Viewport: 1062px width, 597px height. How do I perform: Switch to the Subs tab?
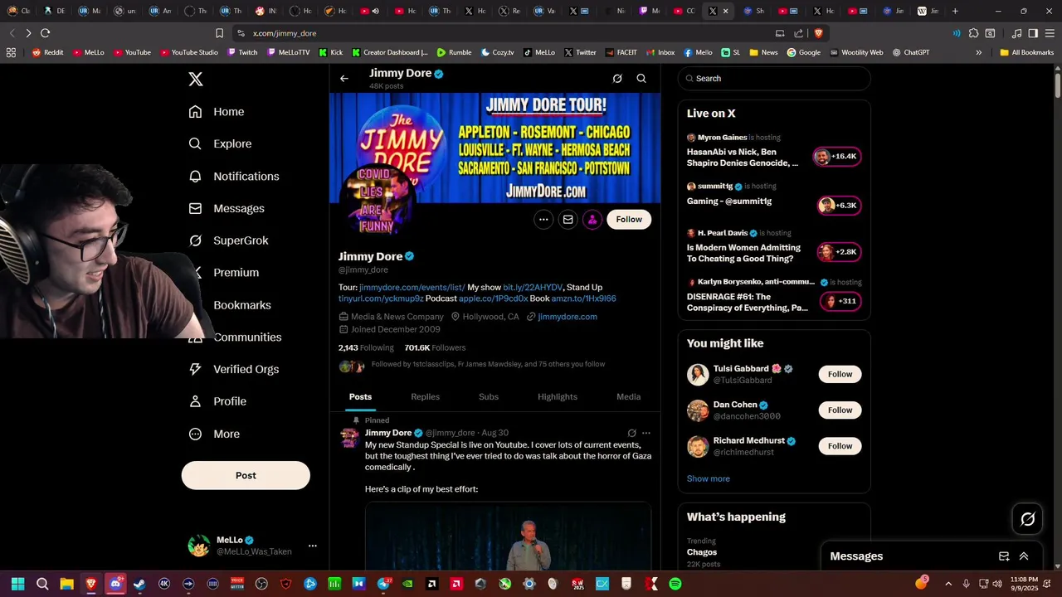(x=489, y=396)
